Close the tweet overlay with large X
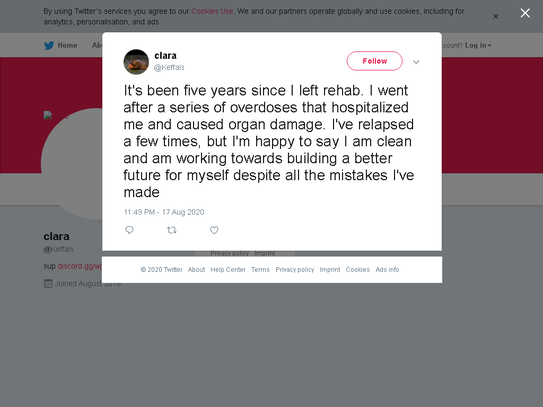 [525, 13]
